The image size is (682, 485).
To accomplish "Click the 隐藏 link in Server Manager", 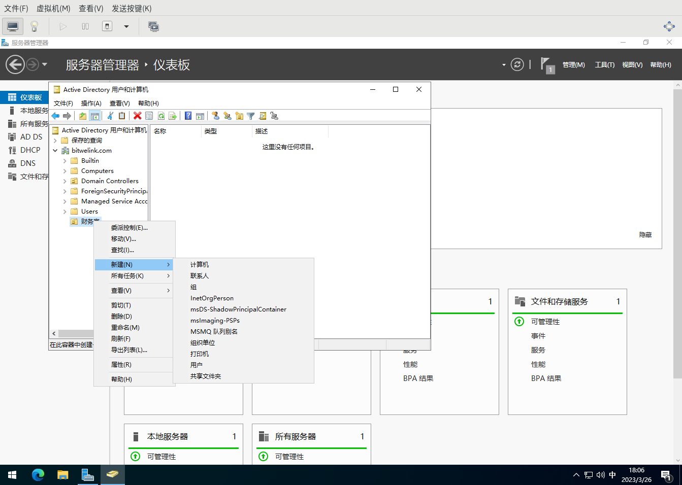I will coord(645,235).
